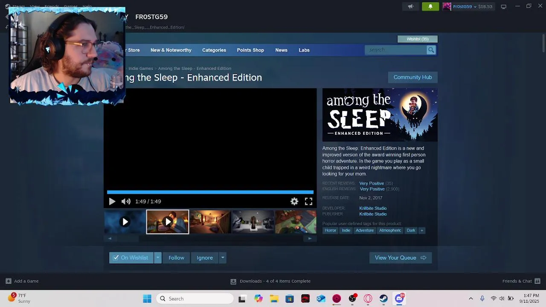
Task: Click Indie Games breadcrumb link
Action: (141, 68)
